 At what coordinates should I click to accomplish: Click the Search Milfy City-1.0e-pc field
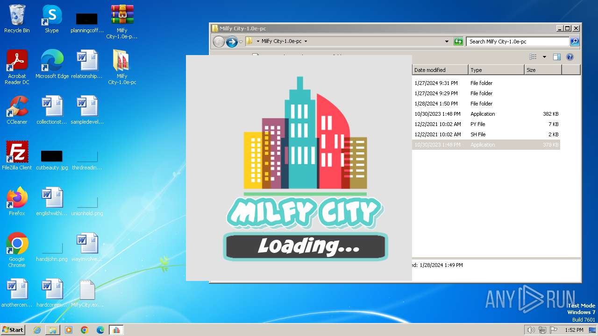[x=518, y=42]
